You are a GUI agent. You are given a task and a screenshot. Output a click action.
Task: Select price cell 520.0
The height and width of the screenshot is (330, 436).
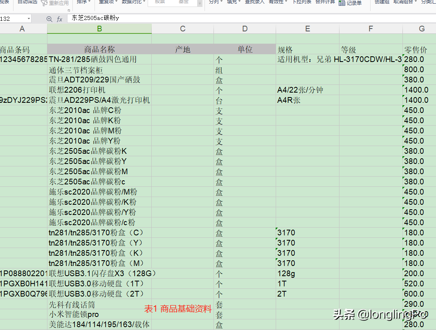pyautogui.click(x=419, y=283)
